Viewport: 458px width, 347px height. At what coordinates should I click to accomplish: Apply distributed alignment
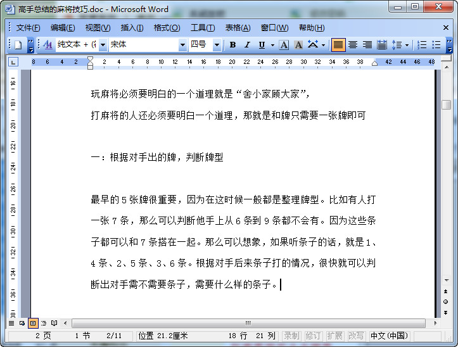(381, 45)
